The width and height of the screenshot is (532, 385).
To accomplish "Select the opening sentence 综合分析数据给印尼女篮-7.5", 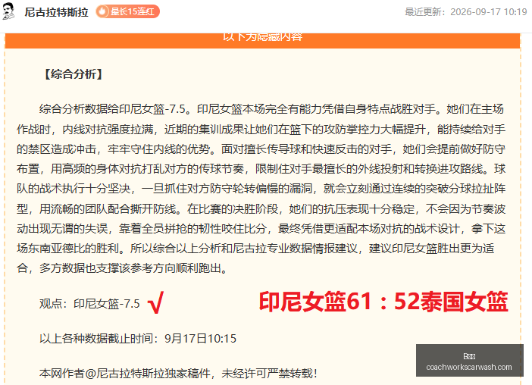I will coord(115,109).
